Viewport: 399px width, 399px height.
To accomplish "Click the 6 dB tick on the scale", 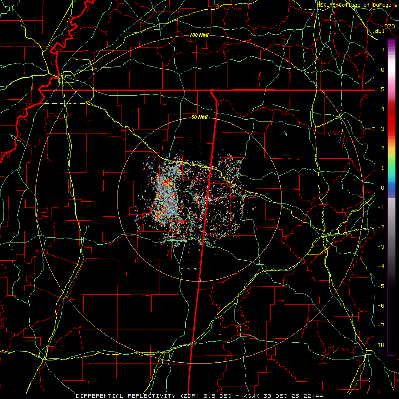I will point(383,70).
